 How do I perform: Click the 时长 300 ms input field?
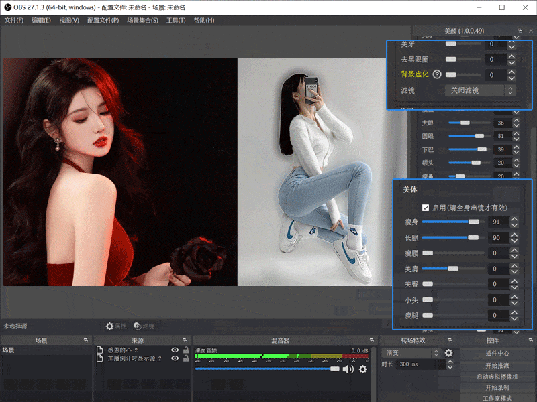[415, 364]
